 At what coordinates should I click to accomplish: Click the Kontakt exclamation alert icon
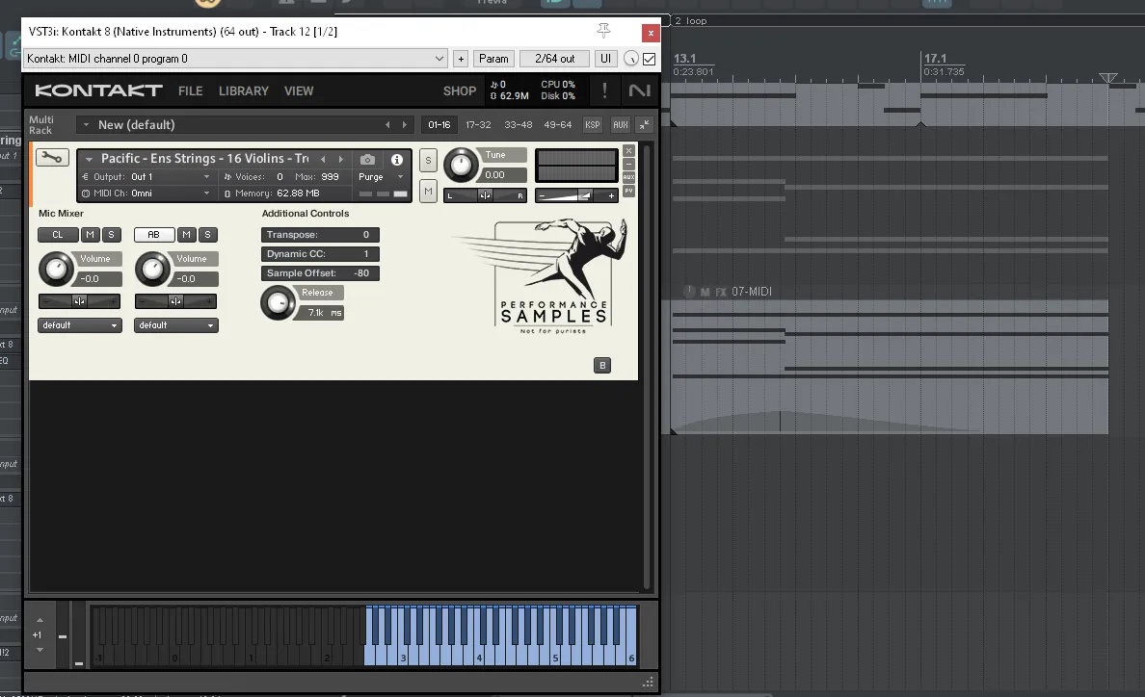(604, 90)
